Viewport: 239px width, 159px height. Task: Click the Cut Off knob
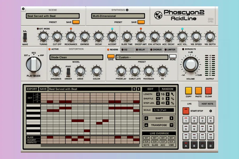tap(57, 36)
